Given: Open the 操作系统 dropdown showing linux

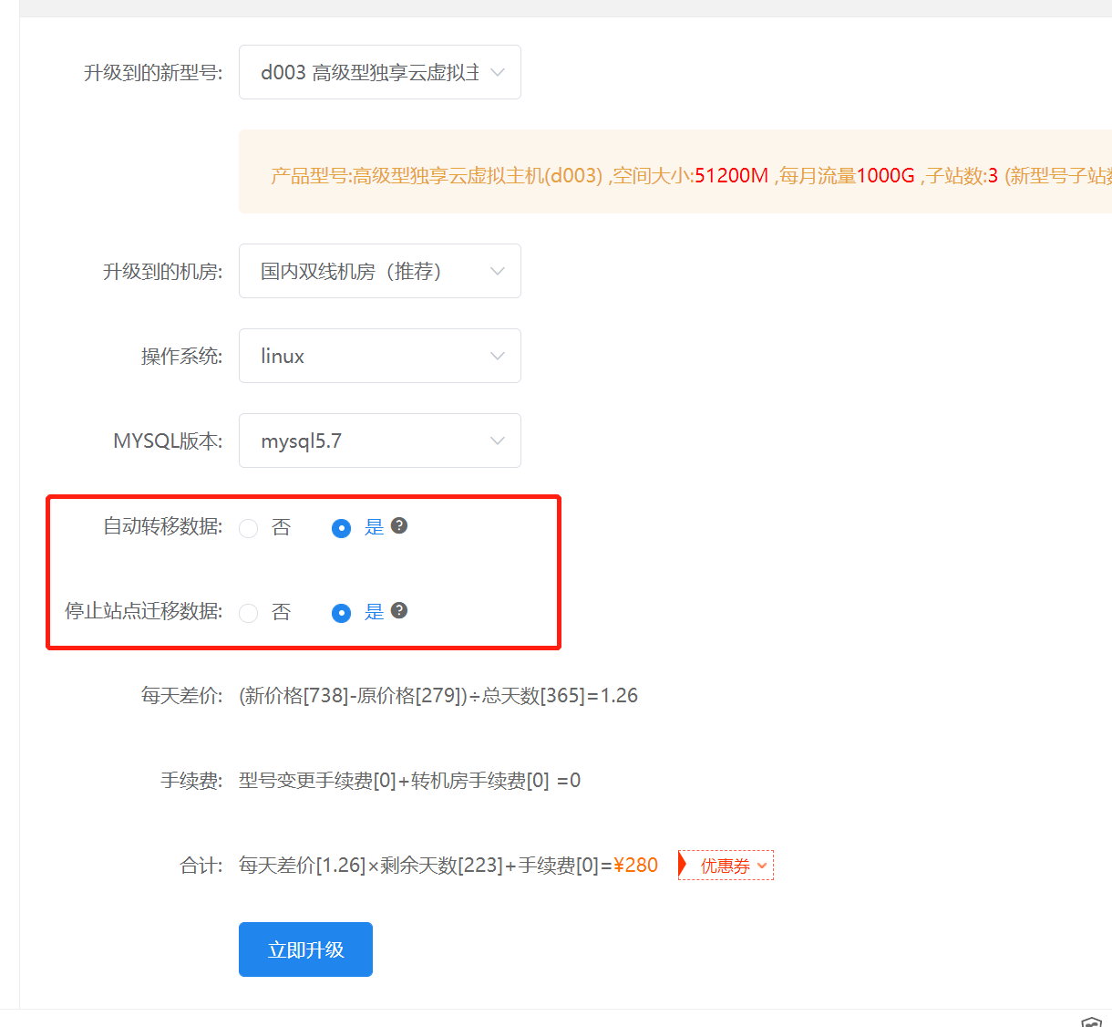Looking at the screenshot, I should (379, 356).
